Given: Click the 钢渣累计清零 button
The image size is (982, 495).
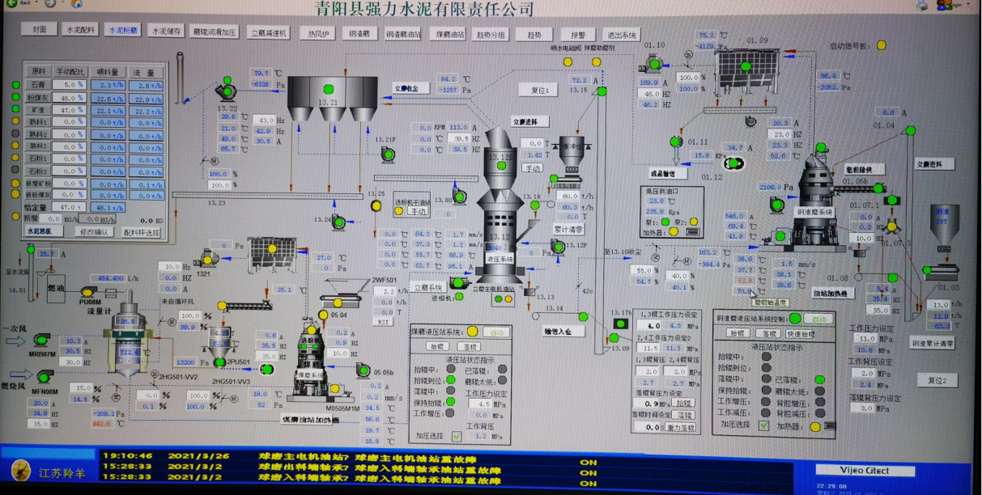Looking at the screenshot, I should (x=931, y=343).
